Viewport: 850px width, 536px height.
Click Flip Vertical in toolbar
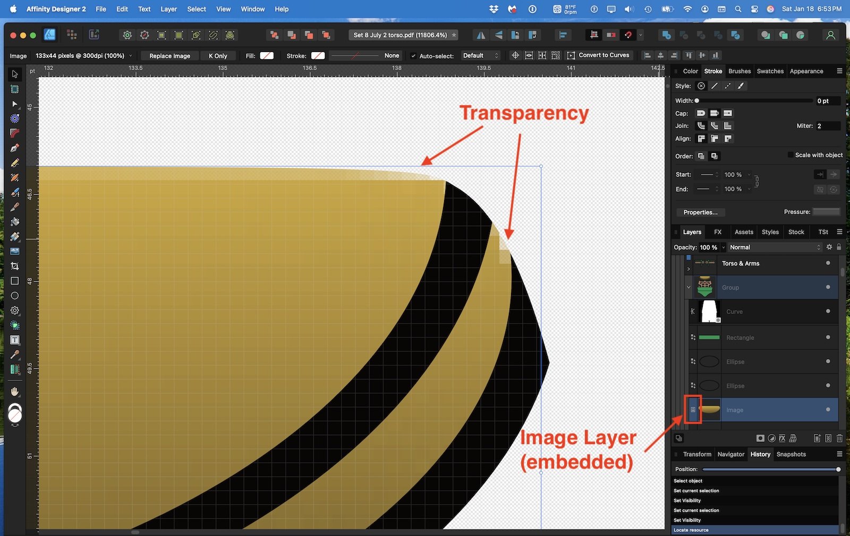(498, 35)
